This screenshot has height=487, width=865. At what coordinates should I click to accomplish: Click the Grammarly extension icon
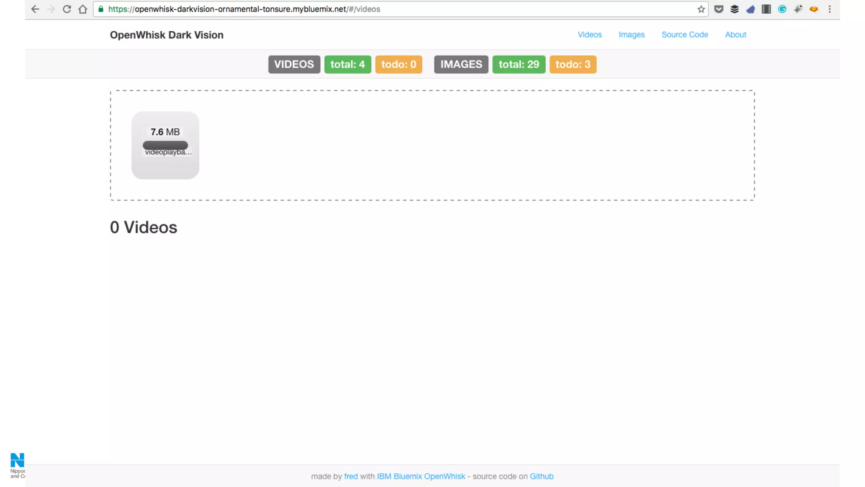point(782,9)
